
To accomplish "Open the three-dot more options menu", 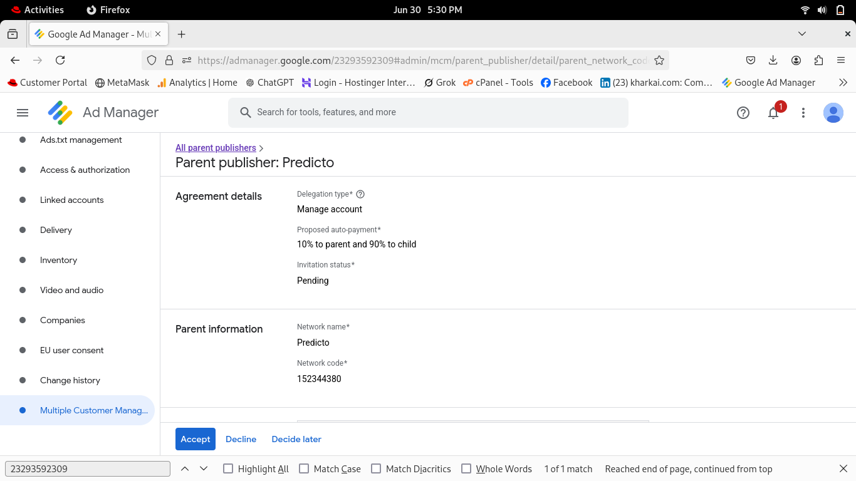I will 803,113.
